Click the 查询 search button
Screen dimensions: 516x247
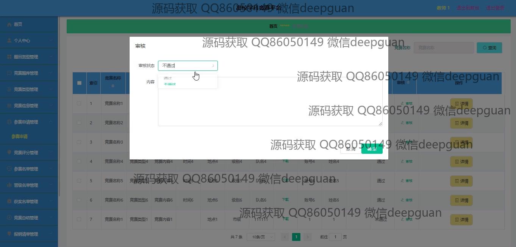click(489, 48)
